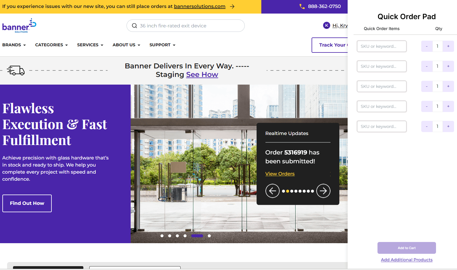Click the third SKU or keyword field

click(381, 86)
